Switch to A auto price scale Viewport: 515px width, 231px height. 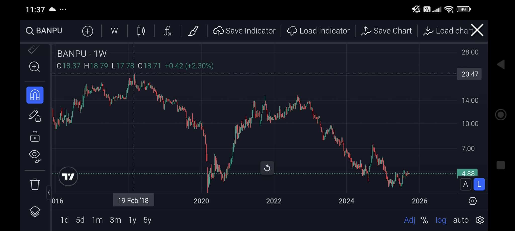click(465, 184)
